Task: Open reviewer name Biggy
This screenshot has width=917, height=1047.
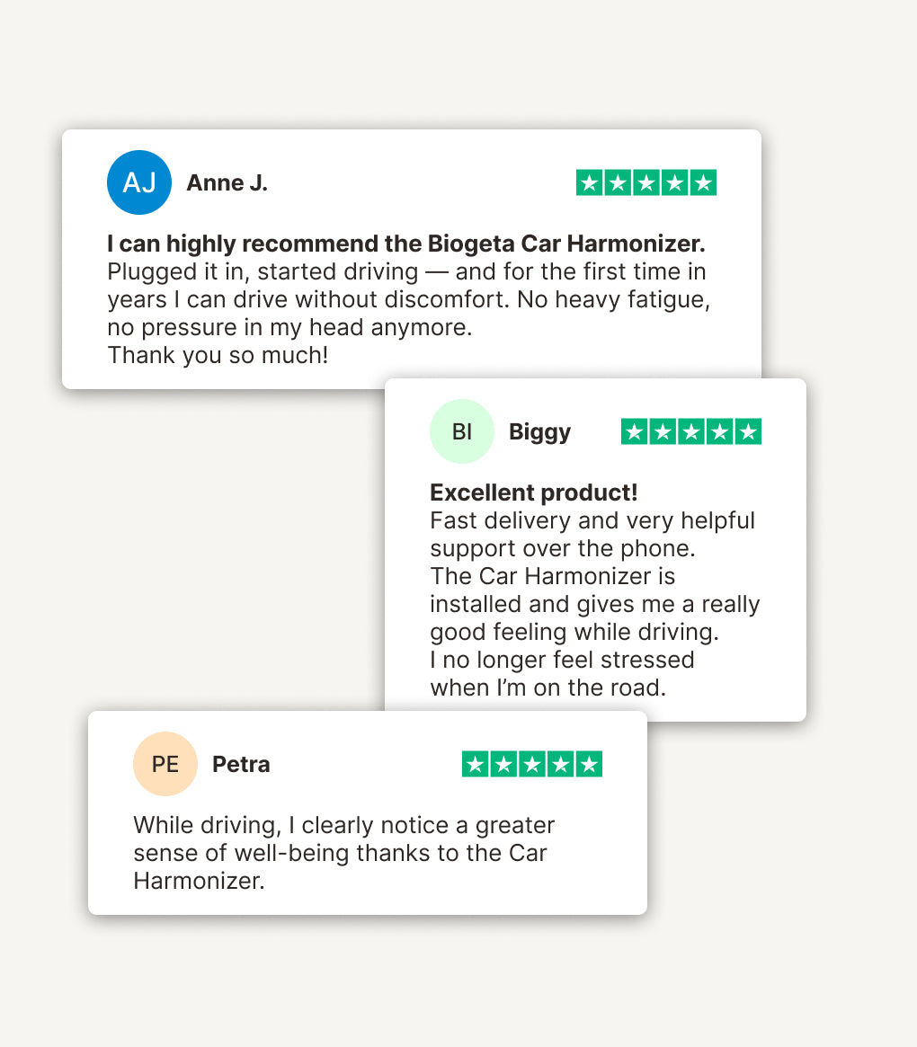Action: (x=539, y=432)
